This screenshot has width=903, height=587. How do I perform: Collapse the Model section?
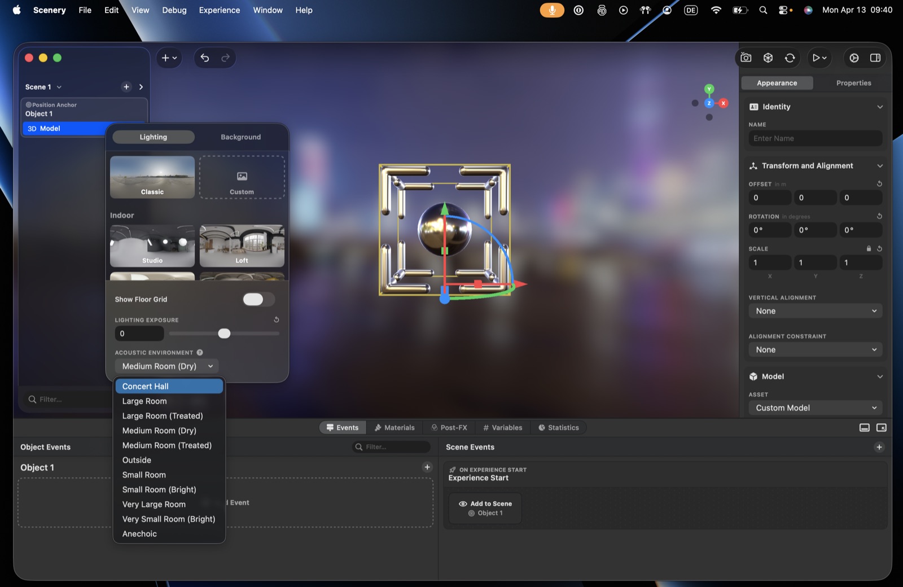pyautogui.click(x=880, y=376)
